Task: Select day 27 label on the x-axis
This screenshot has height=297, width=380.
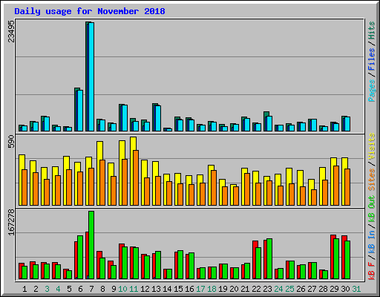Action: coord(312,289)
